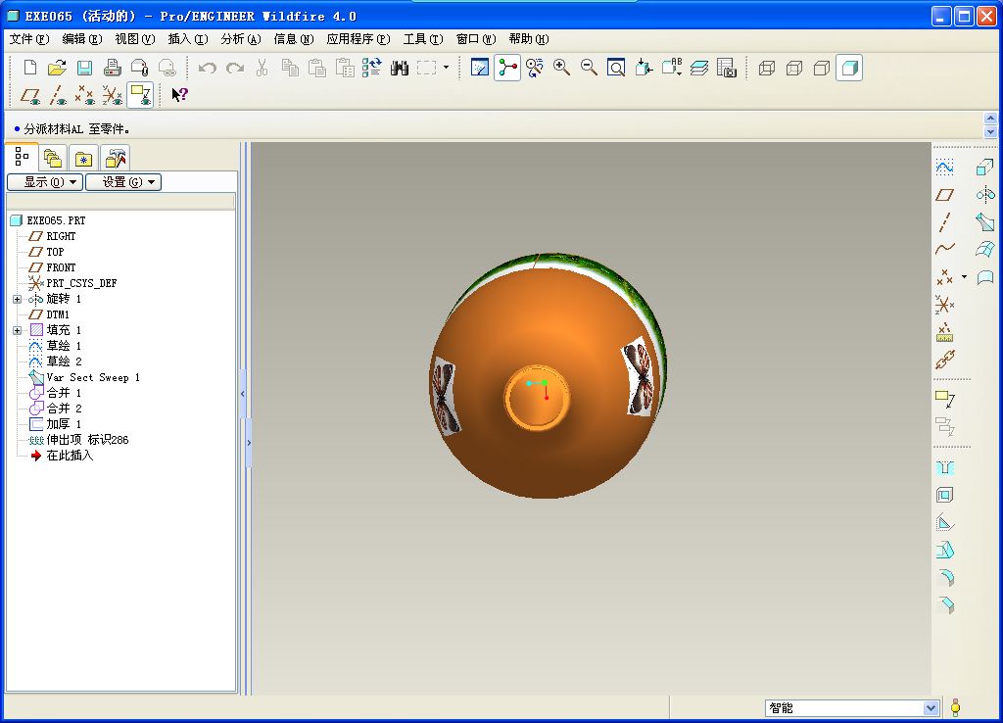Open a file with the folder icon
Image resolution: width=1003 pixels, height=723 pixels.
(x=58, y=68)
